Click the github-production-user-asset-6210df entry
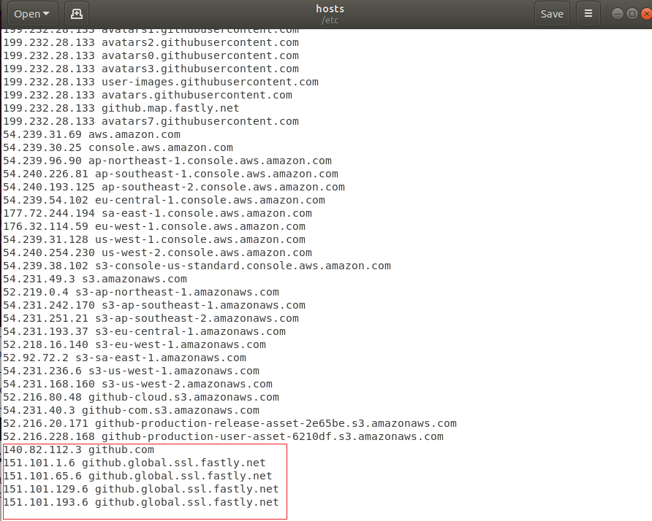652x521 pixels. point(223,436)
